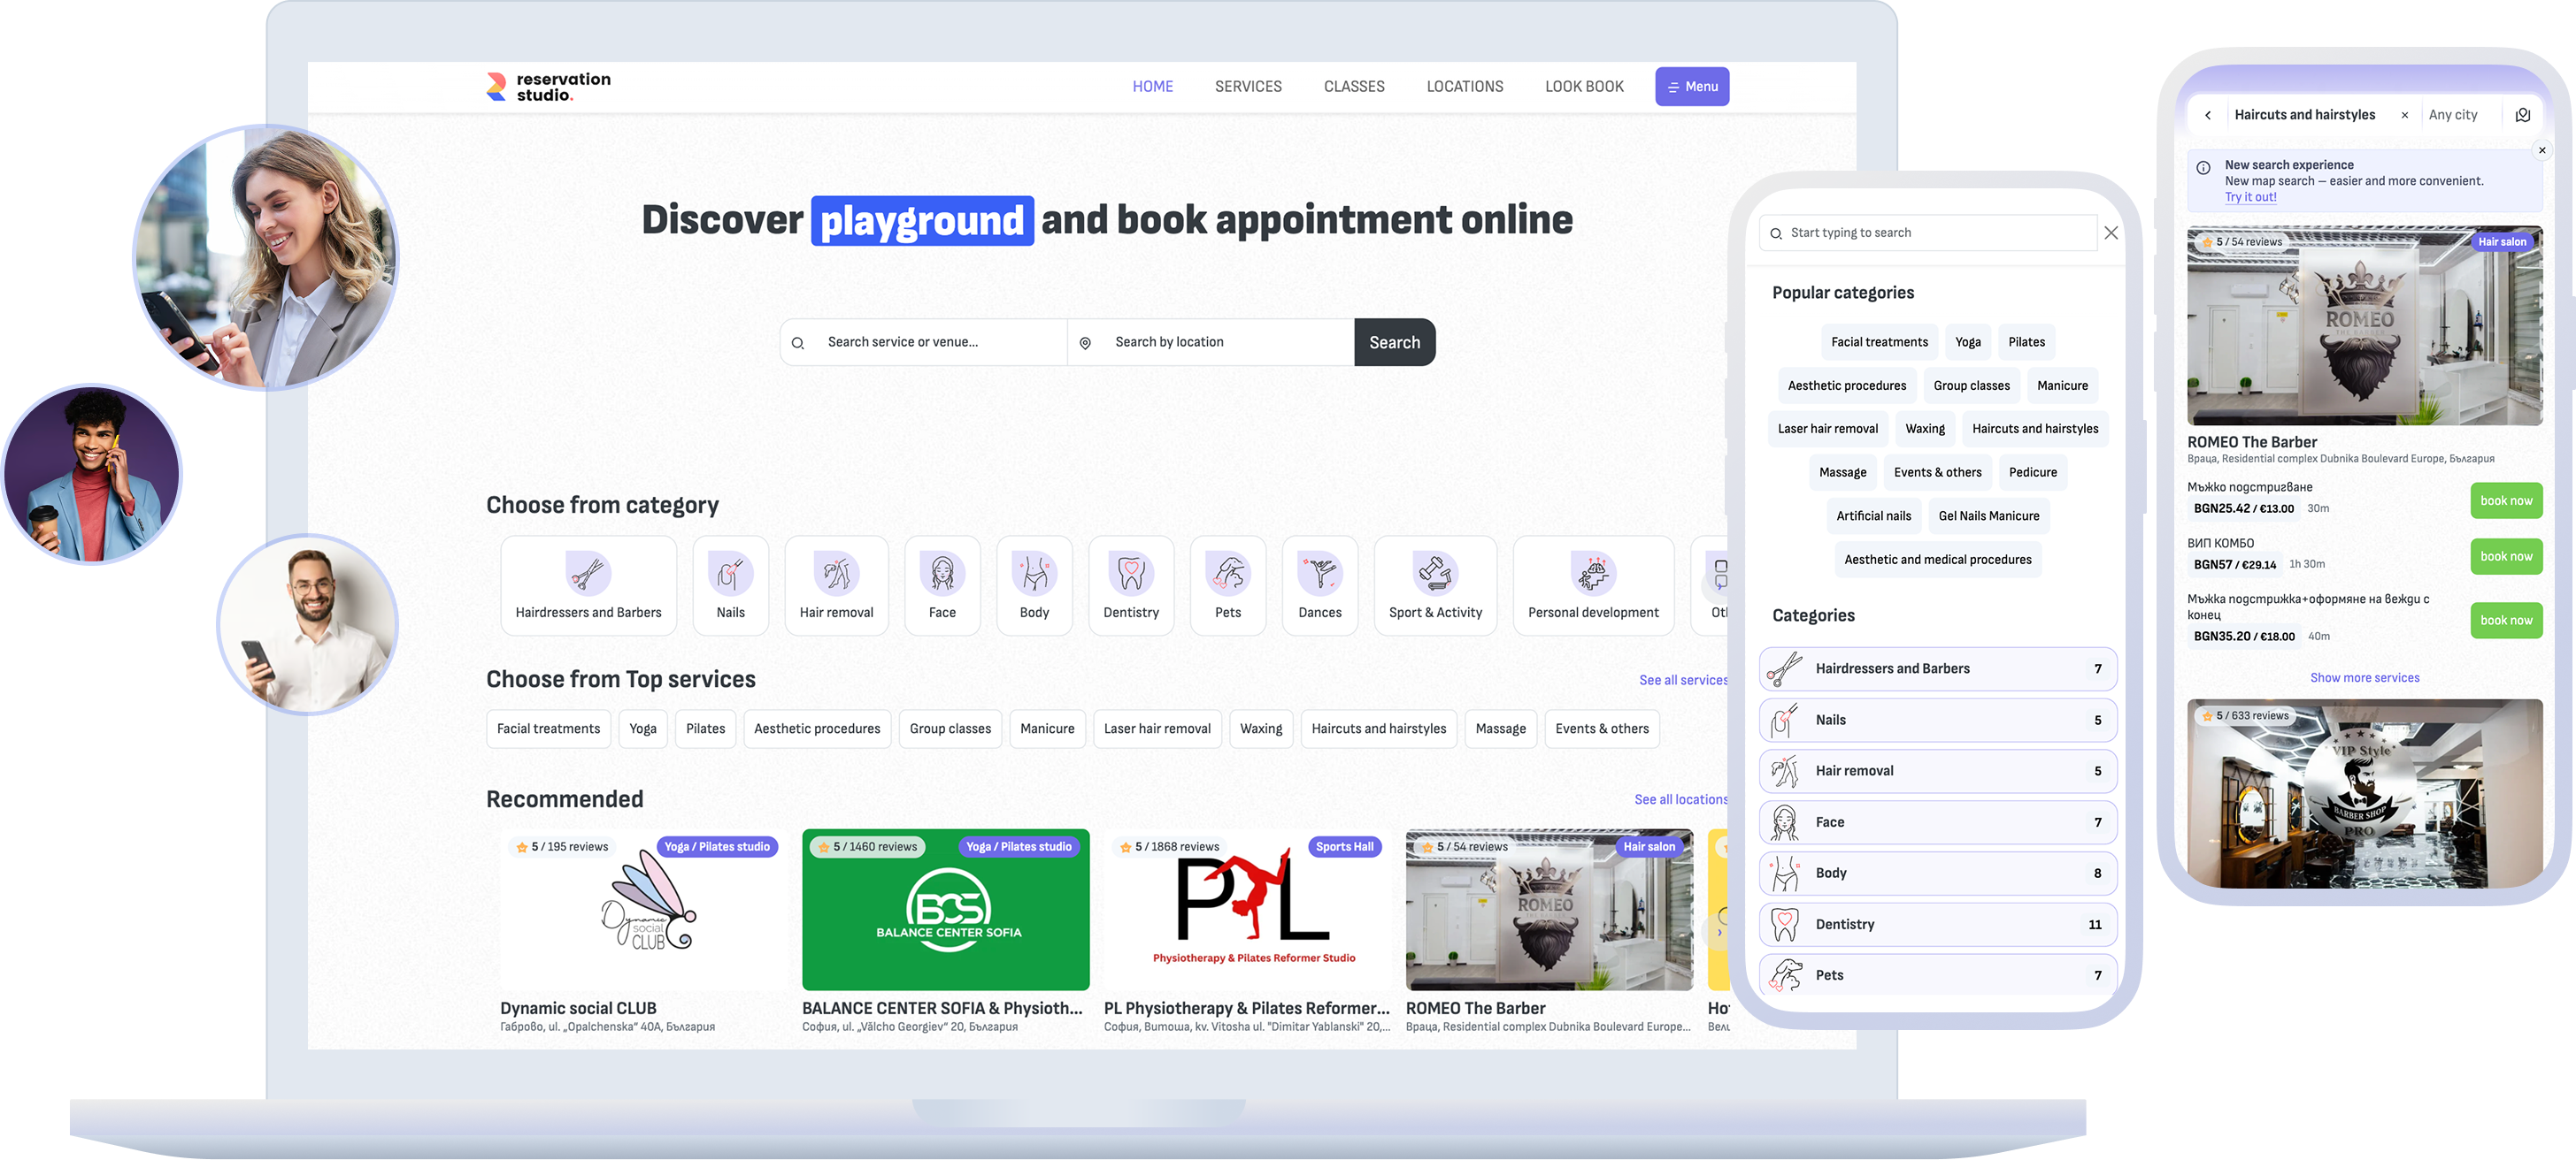Click the location pin icon in search bar
Screen dimensions: 2576x1160
(1085, 343)
